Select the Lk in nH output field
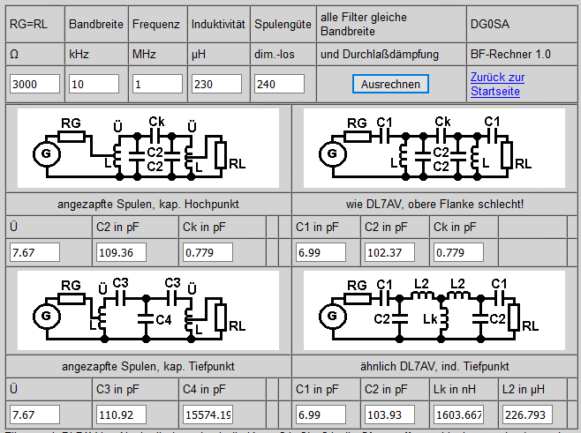This screenshot has height=433, width=581. tap(459, 414)
